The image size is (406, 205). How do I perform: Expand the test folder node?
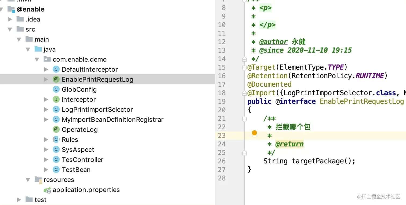pos(19,200)
